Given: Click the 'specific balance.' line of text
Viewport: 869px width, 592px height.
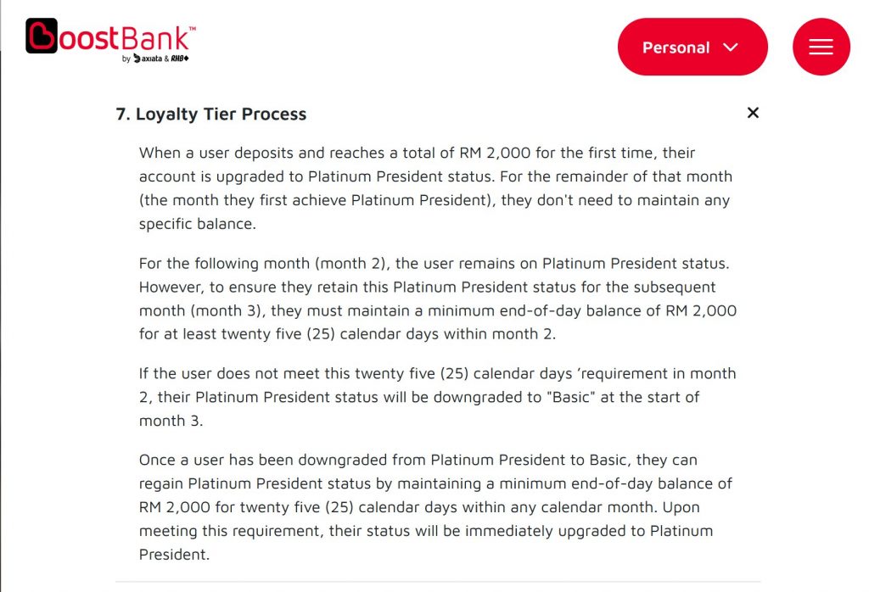Looking at the screenshot, I should pos(197,224).
